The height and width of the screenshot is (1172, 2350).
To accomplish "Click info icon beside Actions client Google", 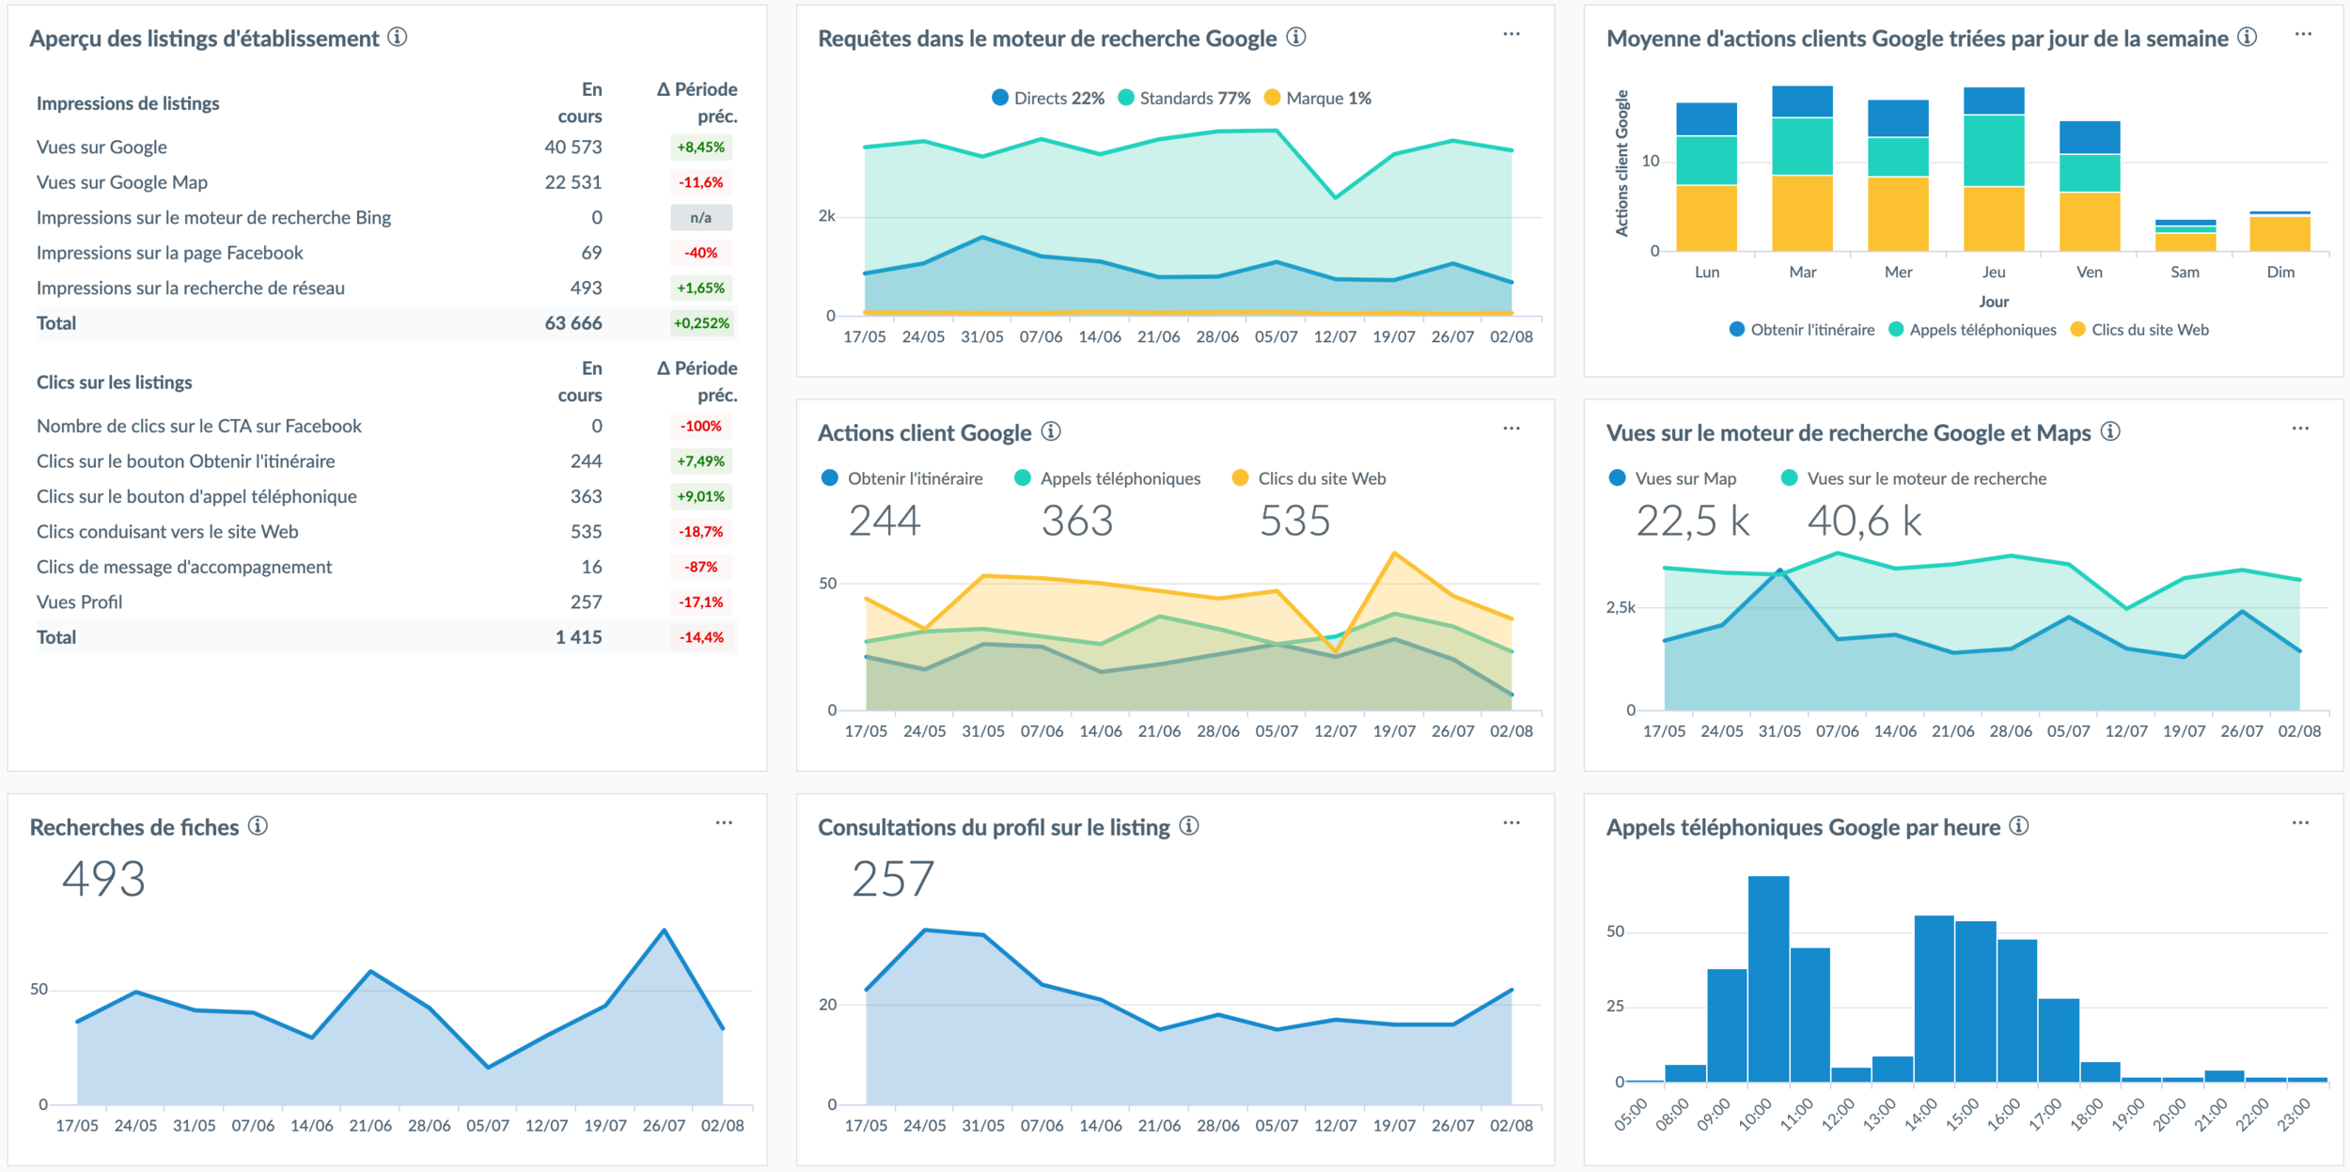I will [1051, 431].
